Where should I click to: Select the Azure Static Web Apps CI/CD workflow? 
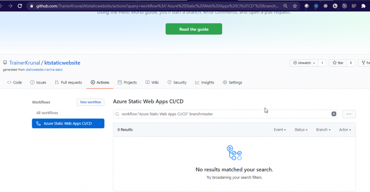[x=68, y=123]
